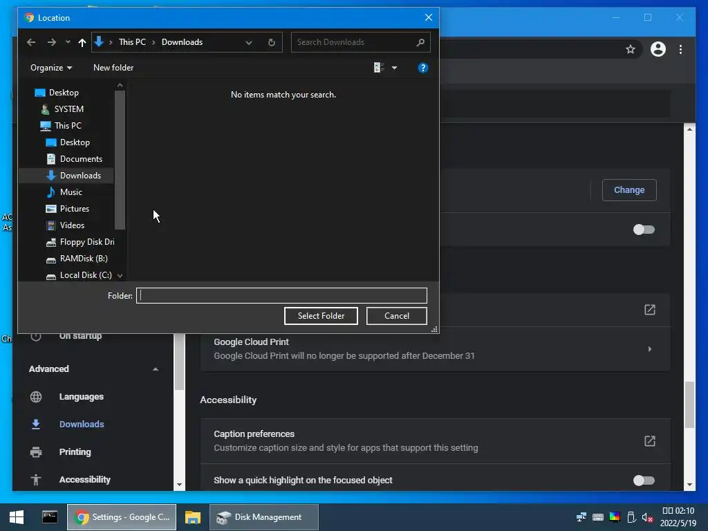Click the safely remove hardware tray icon
This screenshot has width=708, height=531.
click(x=632, y=517)
